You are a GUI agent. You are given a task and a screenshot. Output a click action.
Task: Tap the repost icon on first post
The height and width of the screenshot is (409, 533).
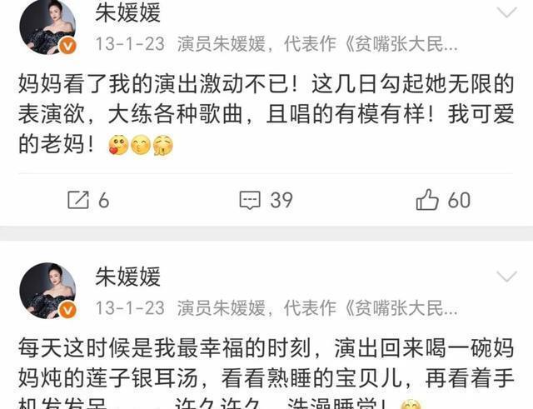click(x=78, y=200)
